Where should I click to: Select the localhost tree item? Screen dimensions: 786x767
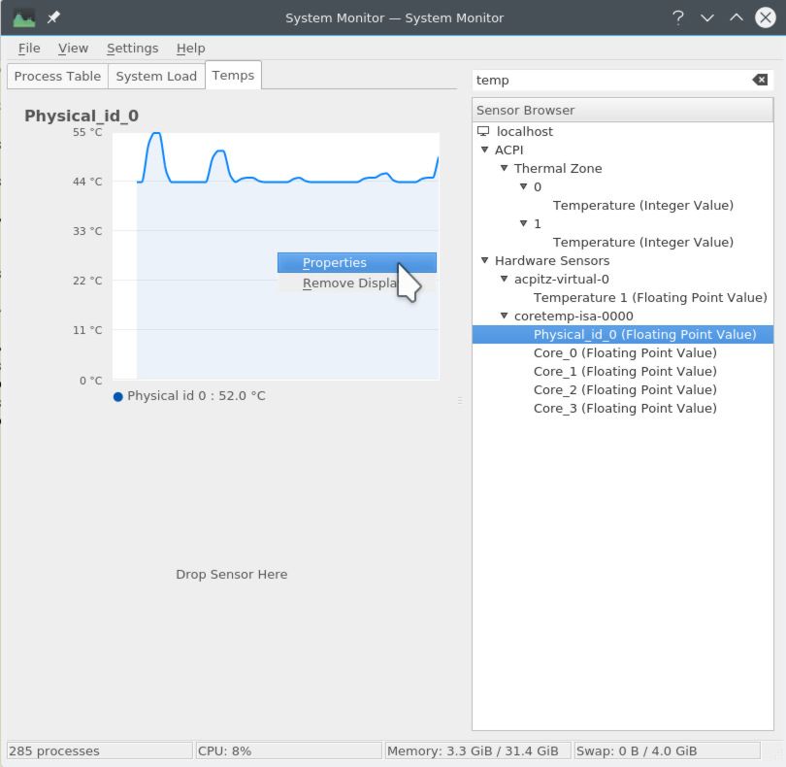coord(524,131)
